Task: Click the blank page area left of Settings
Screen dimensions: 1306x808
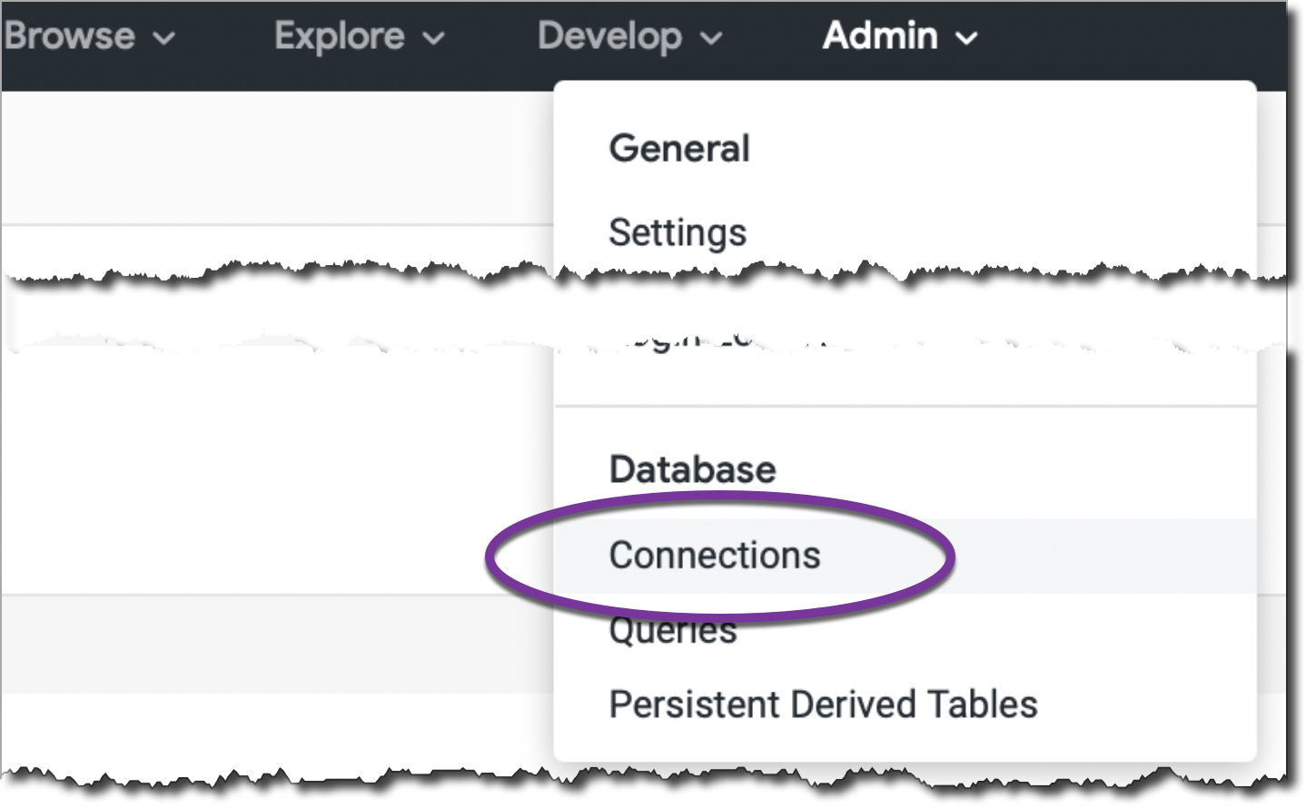Action: click(272, 245)
